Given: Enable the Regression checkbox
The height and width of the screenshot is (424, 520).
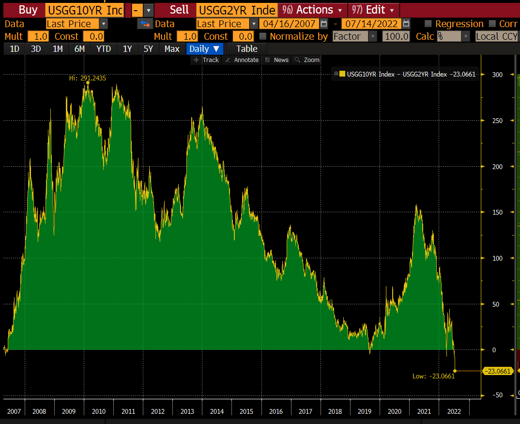Looking at the screenshot, I should (x=428, y=24).
